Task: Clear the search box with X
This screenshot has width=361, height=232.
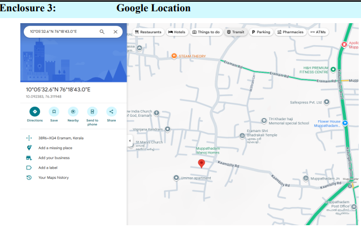Action: pos(116,32)
